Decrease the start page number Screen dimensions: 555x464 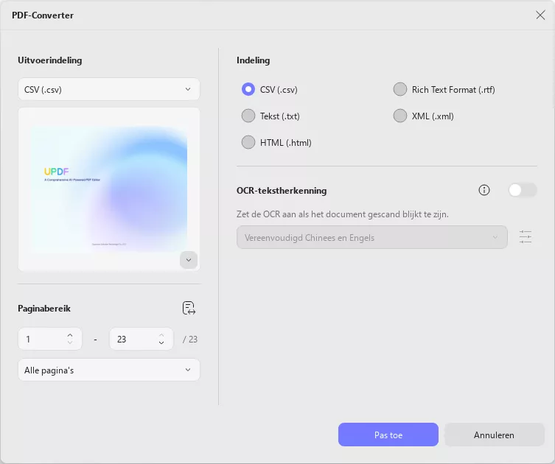click(70, 342)
